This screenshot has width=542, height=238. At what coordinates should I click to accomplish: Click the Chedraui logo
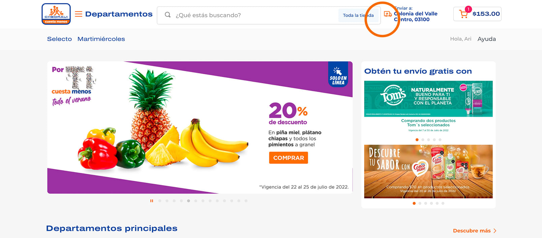tap(56, 14)
